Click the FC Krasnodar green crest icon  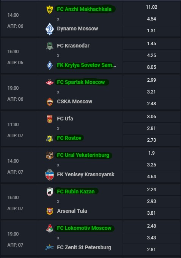click(50, 46)
